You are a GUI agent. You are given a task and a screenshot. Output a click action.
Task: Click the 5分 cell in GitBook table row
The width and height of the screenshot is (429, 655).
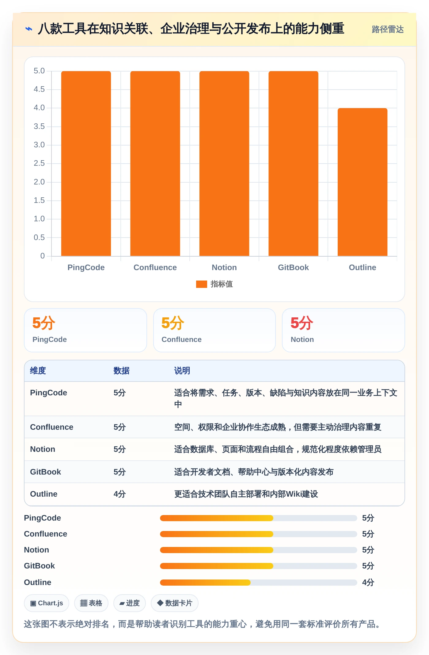(120, 472)
